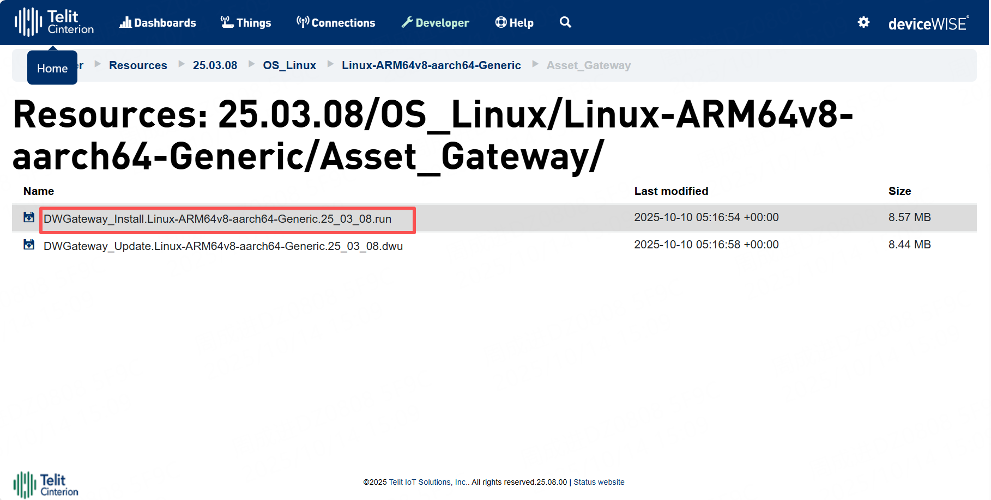Open the Dashboards menu
Image resolution: width=991 pixels, height=500 pixels.
(x=158, y=23)
